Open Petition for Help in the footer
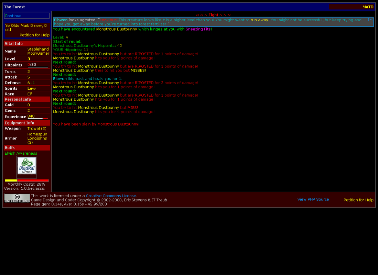378x275 pixels. tap(358, 200)
